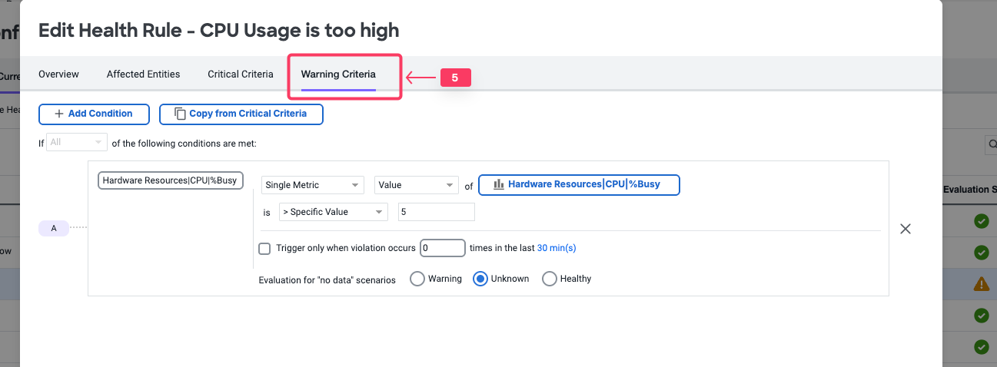Click the copy icon beside Copy from Critical Criteria
997x367 pixels.
[x=180, y=114]
